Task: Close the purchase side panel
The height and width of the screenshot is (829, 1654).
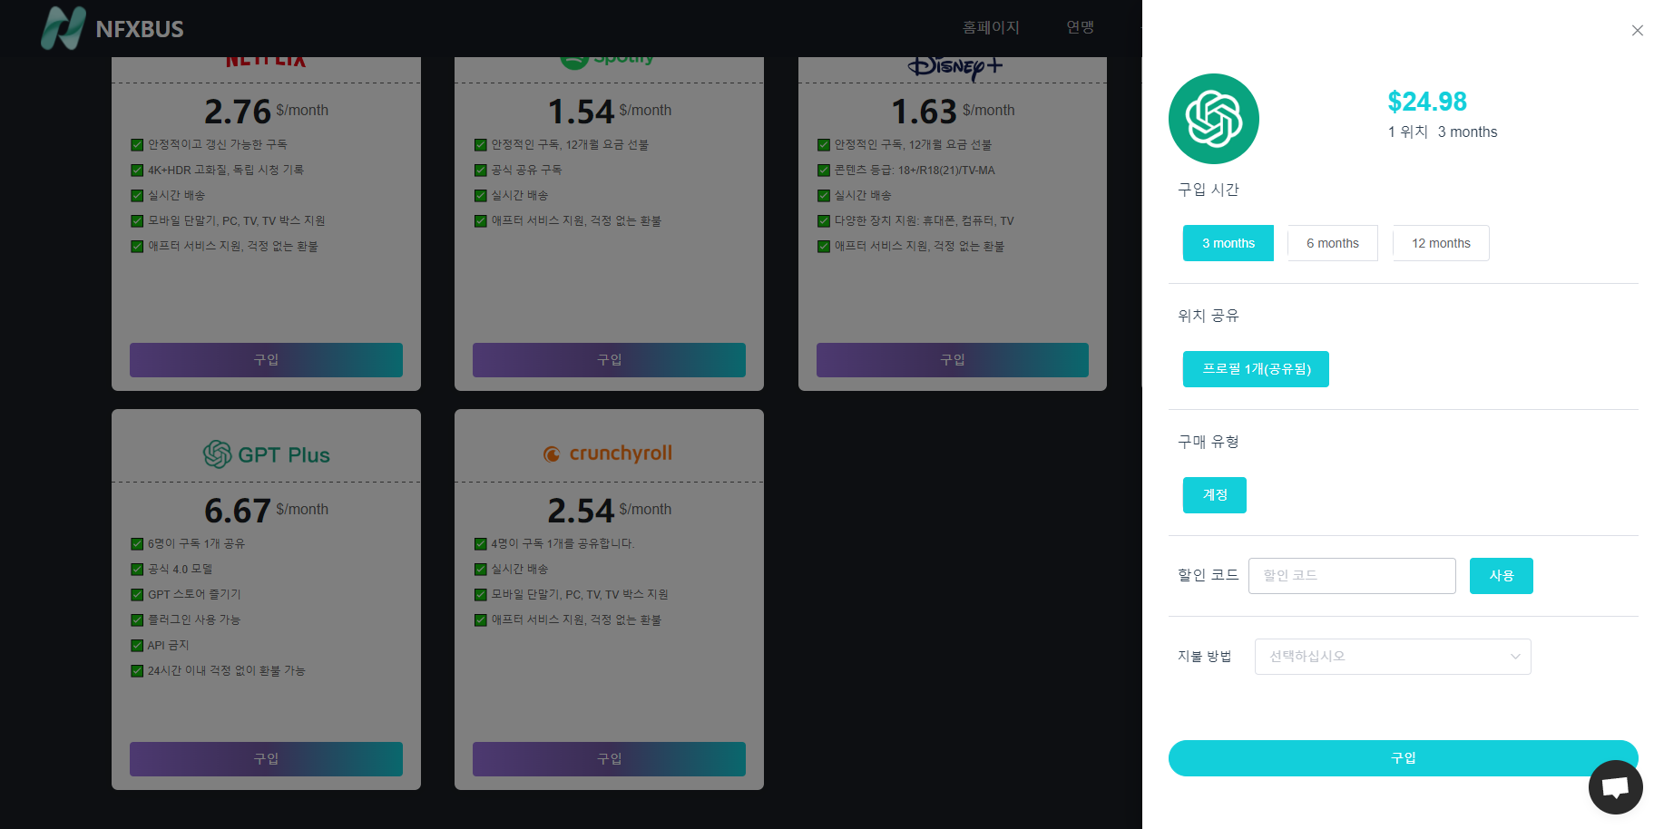Action: coord(1637,31)
